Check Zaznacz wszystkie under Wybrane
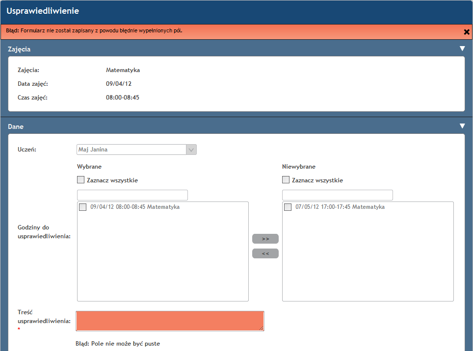Image resolution: width=473 pixels, height=351 pixels. [80, 180]
